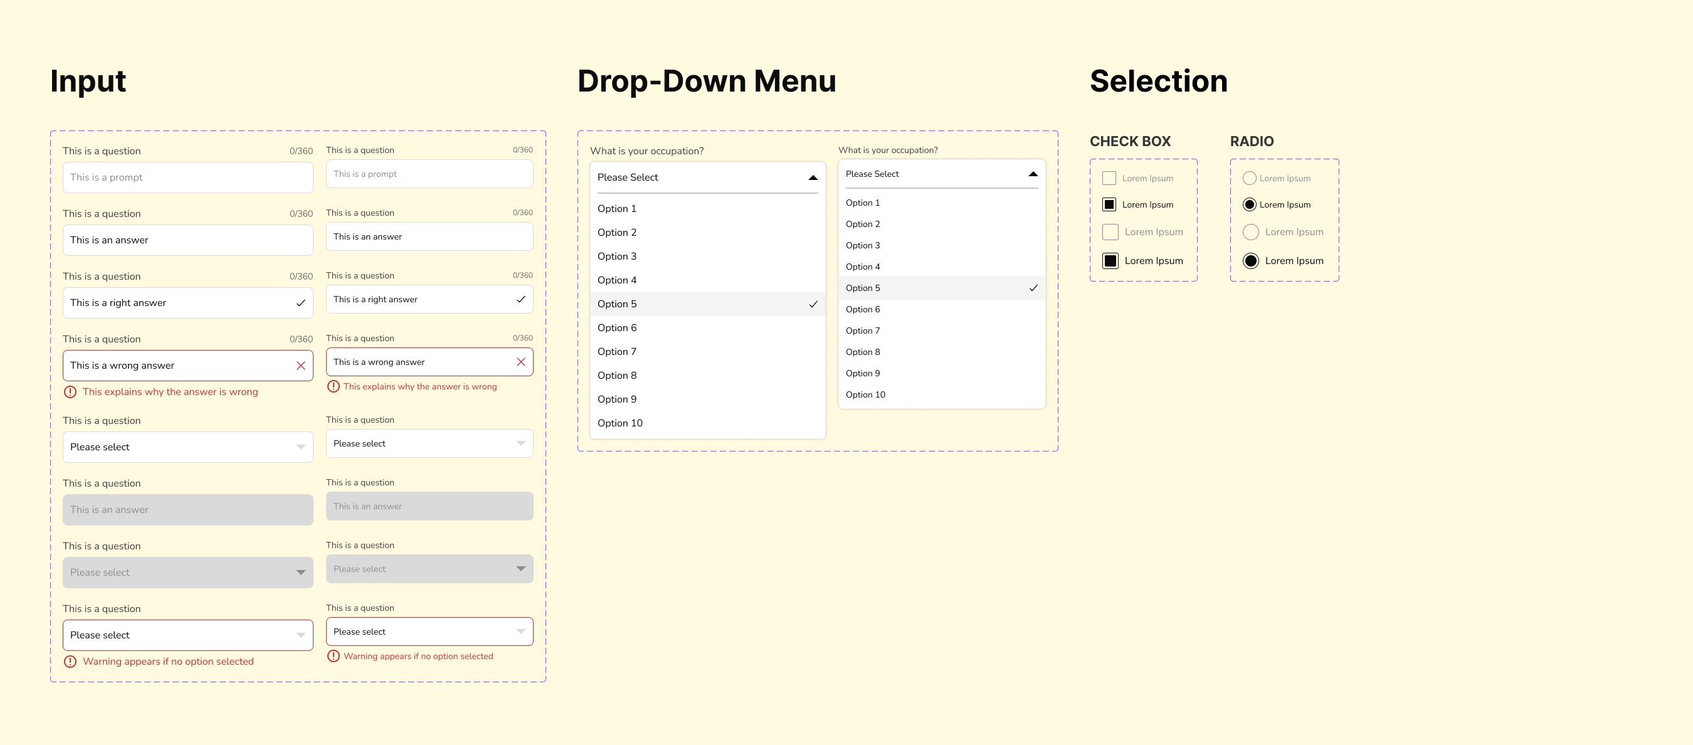The height and width of the screenshot is (745, 1693).
Task: Click the checkmark icon in the large right answer field
Action: (300, 303)
